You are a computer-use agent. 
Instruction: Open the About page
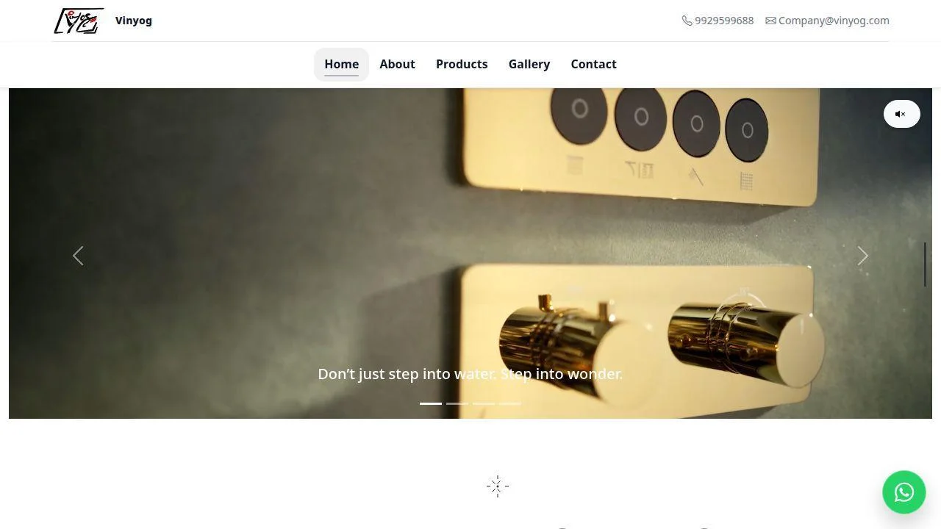[x=397, y=64]
